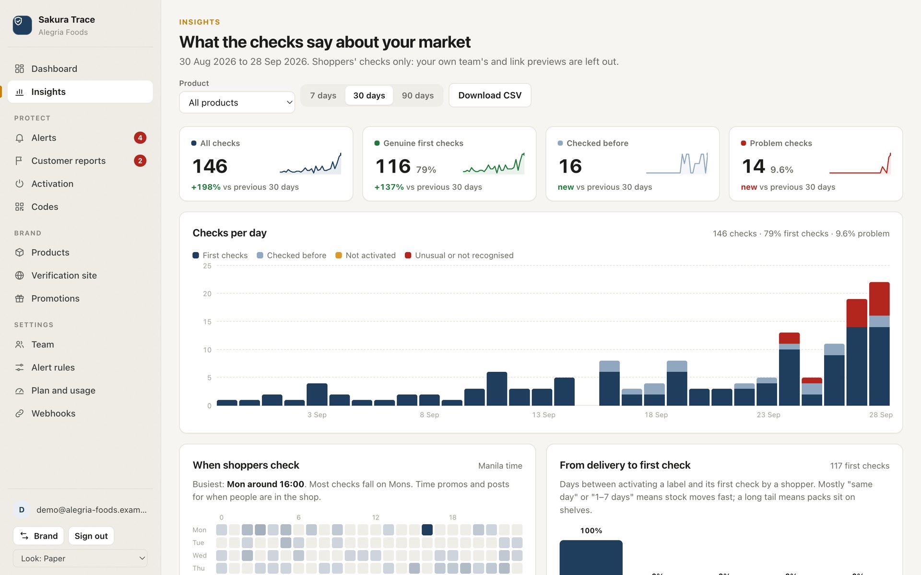Click the 100% bar in delivery chart
The width and height of the screenshot is (921, 575).
pyautogui.click(x=591, y=557)
